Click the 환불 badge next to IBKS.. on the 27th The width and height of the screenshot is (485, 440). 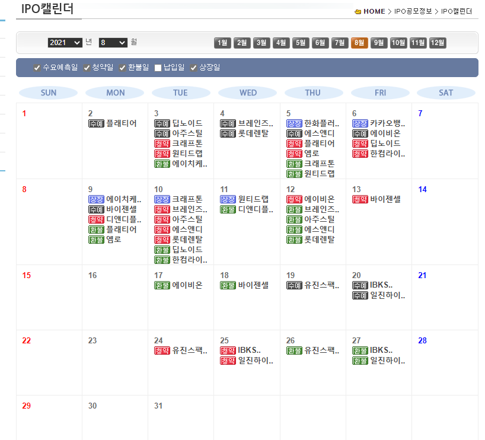pyautogui.click(x=360, y=350)
